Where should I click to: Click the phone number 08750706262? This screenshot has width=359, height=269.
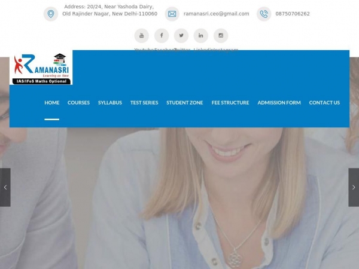coord(293,14)
